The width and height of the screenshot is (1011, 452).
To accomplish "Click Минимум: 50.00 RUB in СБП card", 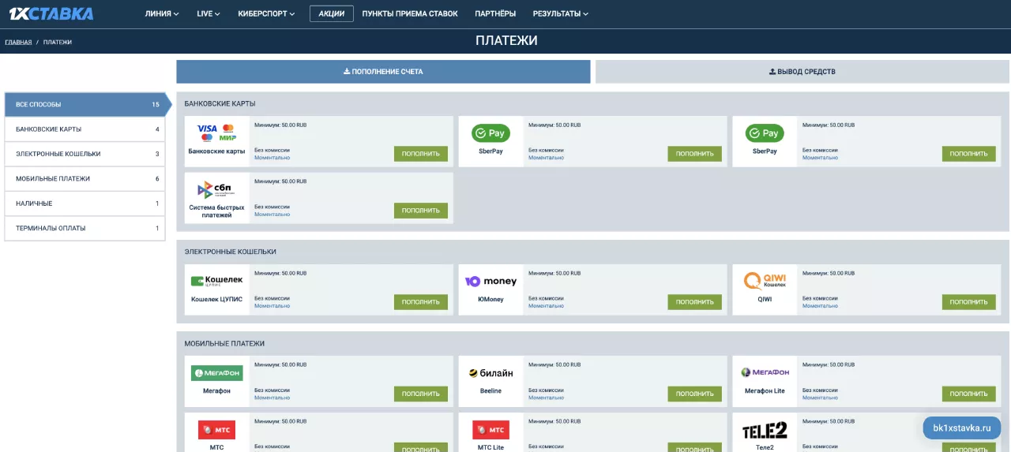I will click(280, 181).
